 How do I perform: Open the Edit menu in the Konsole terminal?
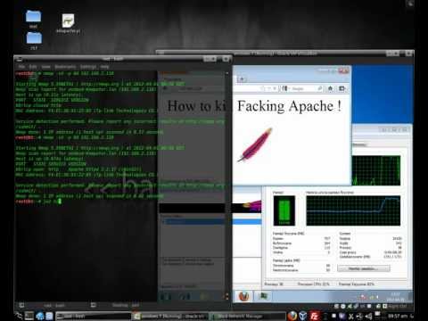click(33, 67)
